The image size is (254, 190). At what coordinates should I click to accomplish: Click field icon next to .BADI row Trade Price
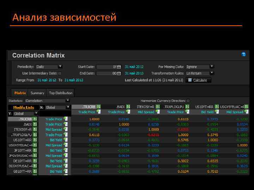tap(66, 124)
